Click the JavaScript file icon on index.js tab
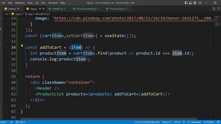This screenshot has width=221, height=124. [x=6, y=9]
